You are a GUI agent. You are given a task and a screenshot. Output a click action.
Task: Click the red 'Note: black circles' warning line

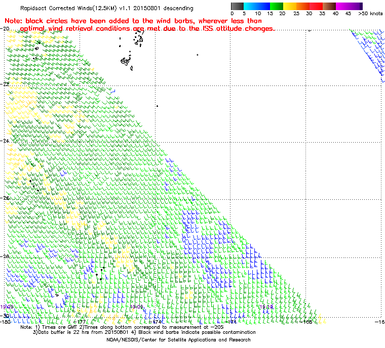[133, 21]
